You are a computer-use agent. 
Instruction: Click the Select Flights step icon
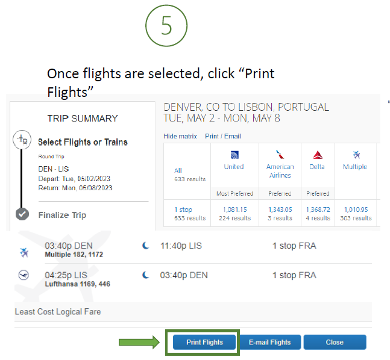pos(22,140)
